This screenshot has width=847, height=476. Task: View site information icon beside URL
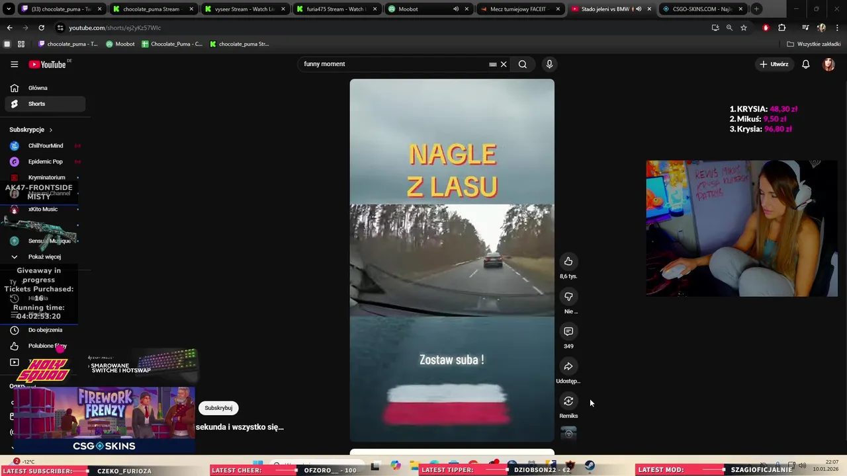pos(60,28)
